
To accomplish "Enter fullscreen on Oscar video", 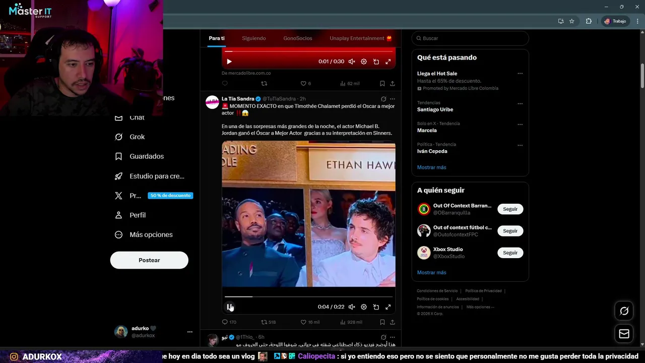I will [388, 307].
